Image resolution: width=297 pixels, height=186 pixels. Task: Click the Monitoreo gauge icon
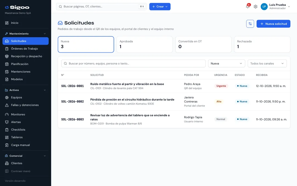tap(7, 115)
